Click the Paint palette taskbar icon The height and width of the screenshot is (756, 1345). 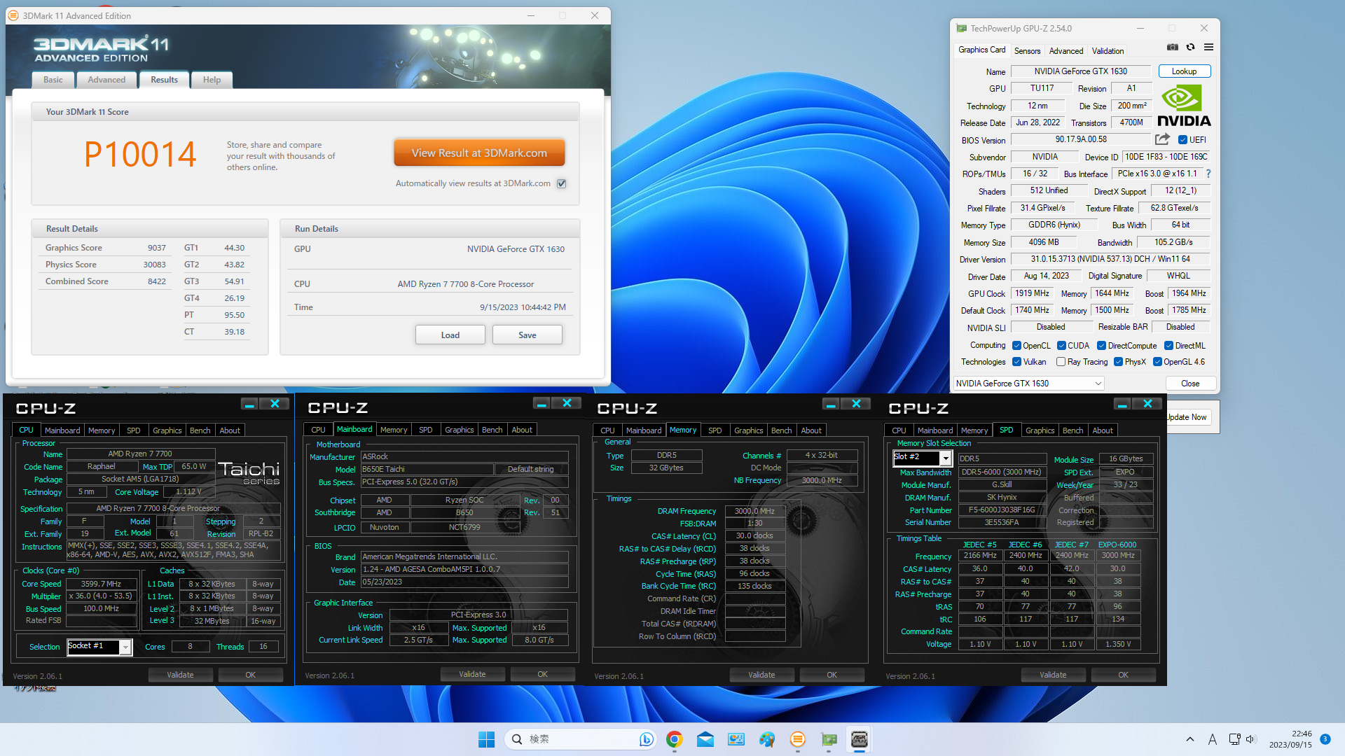pos(767,739)
